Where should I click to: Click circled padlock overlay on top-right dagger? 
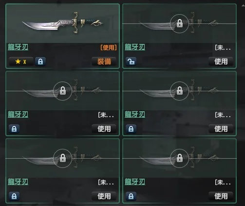pyautogui.click(x=179, y=23)
